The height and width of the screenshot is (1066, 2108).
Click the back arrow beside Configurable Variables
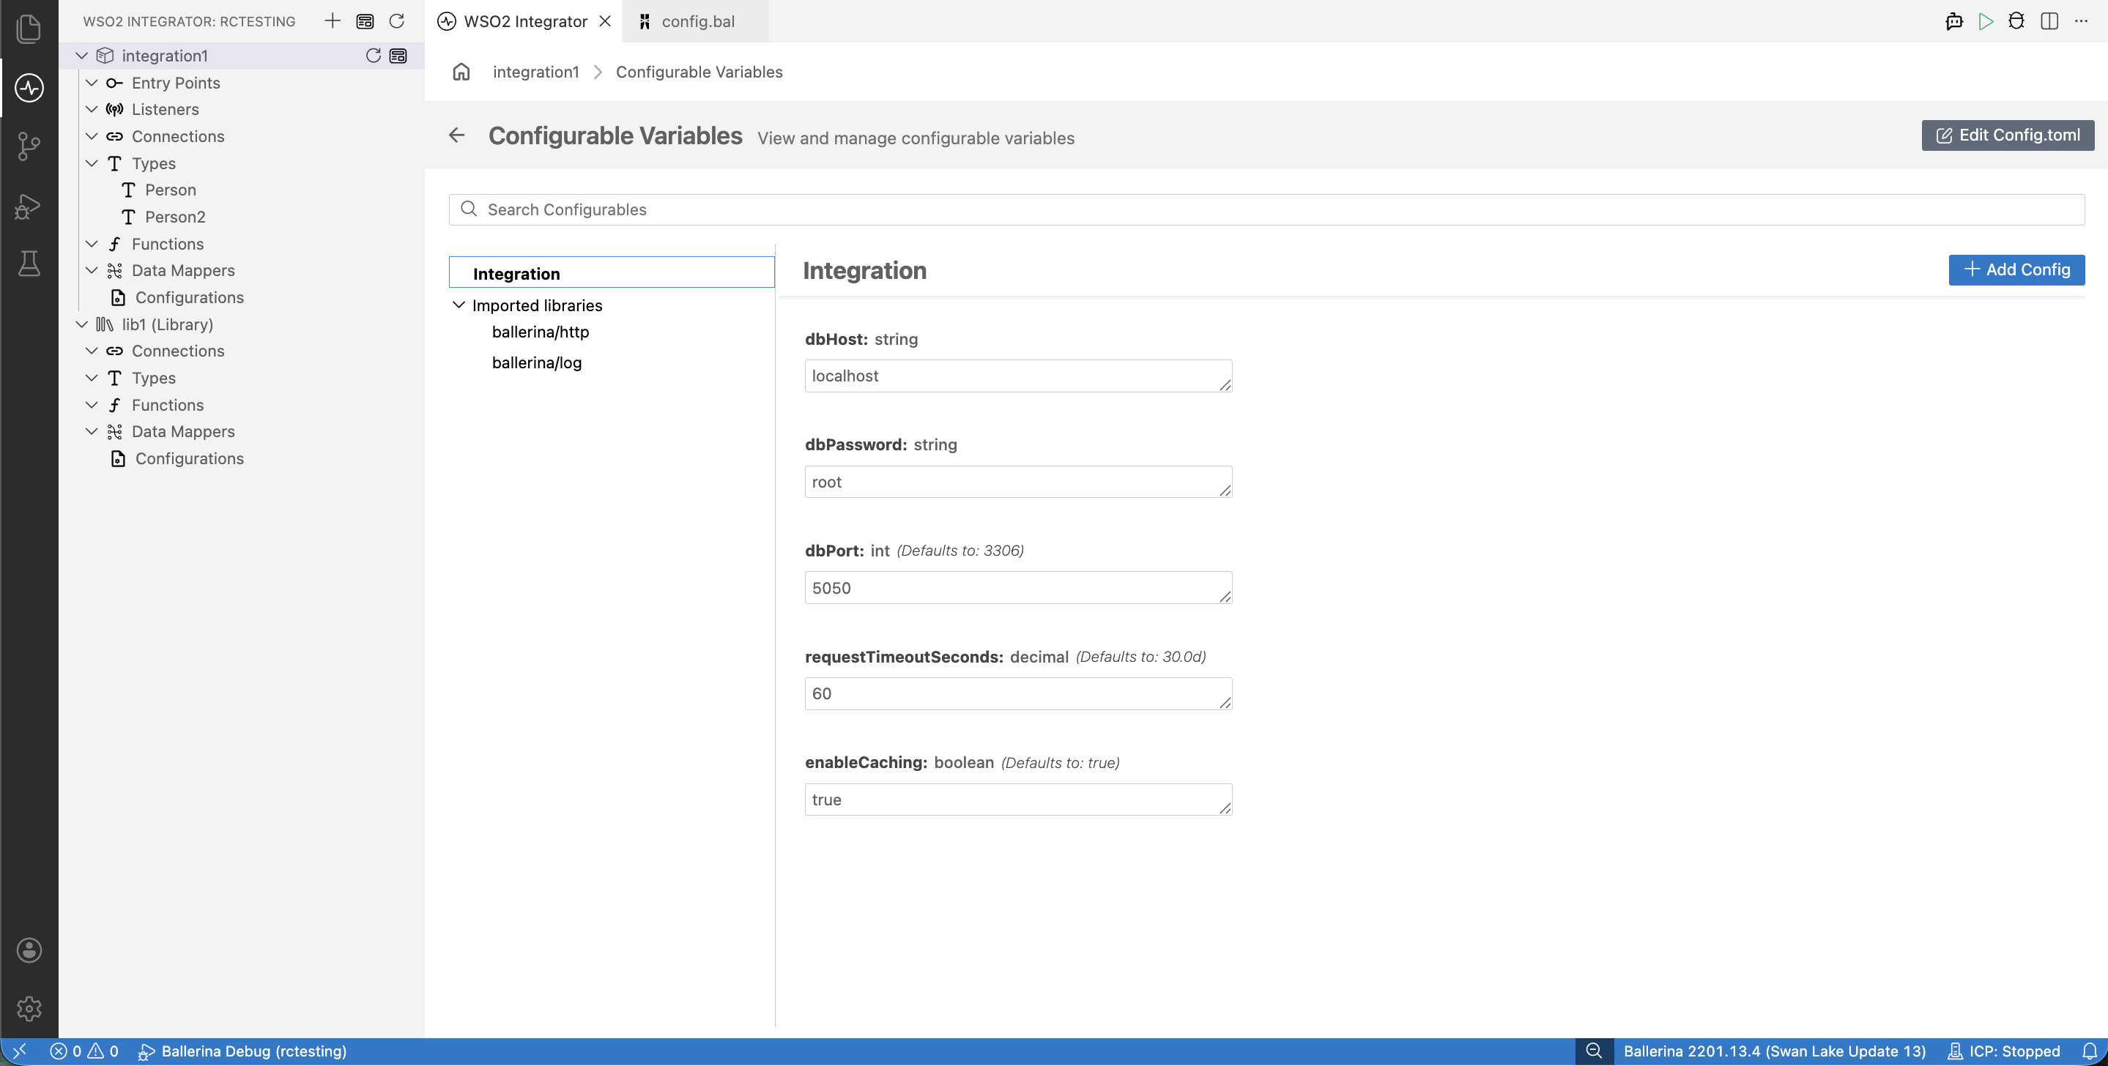pyautogui.click(x=456, y=135)
